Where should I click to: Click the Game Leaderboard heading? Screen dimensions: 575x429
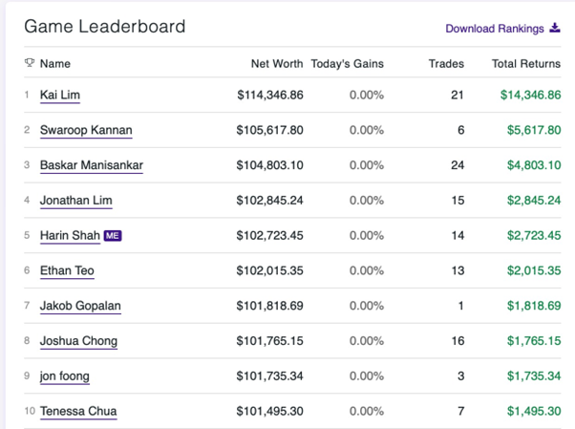(105, 27)
